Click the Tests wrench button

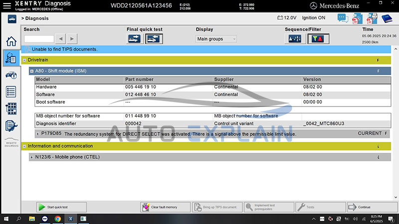pyautogui.click(x=321, y=207)
